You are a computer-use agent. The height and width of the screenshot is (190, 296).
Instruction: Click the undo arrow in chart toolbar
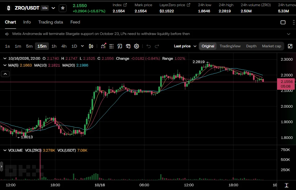coord(148,46)
